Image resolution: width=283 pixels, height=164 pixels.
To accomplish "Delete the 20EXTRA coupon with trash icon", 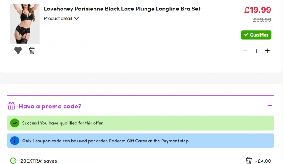I will [x=249, y=161].
